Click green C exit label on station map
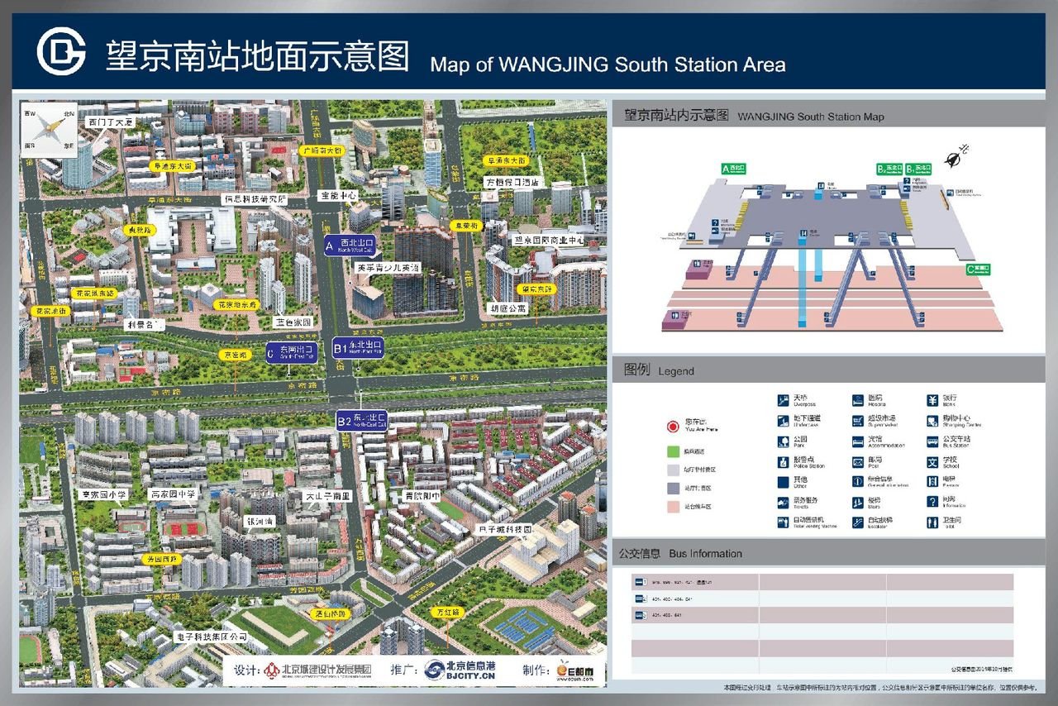Screen dimensions: 1058x706 (x=977, y=270)
